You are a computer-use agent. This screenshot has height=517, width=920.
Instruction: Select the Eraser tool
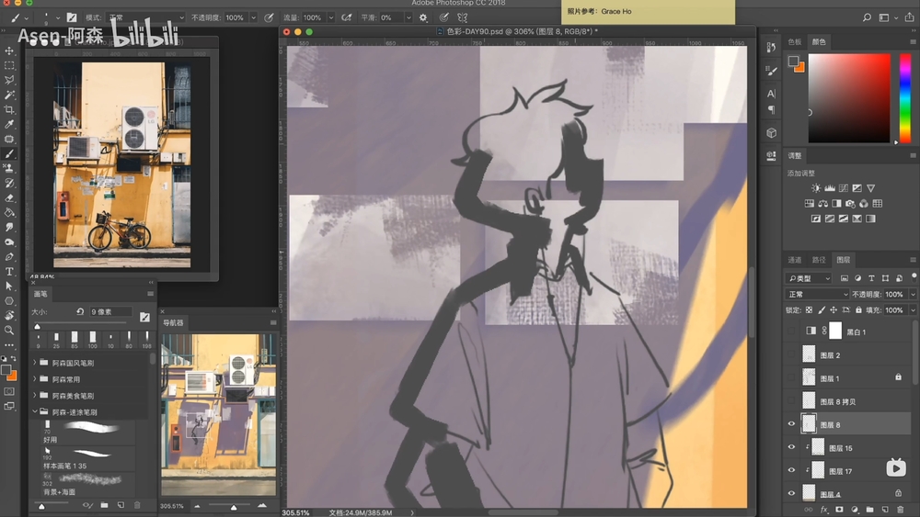click(9, 197)
